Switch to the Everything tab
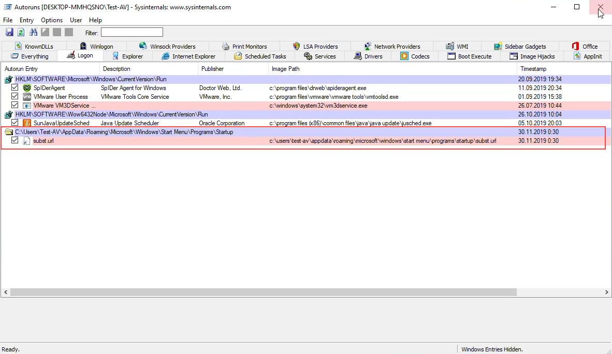Screen dimensions: 612x354 click(30, 56)
